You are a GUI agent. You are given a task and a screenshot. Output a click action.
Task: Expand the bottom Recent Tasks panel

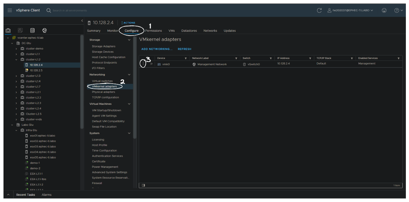tap(8, 195)
